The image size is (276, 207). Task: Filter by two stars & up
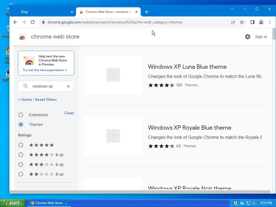click(x=21, y=174)
